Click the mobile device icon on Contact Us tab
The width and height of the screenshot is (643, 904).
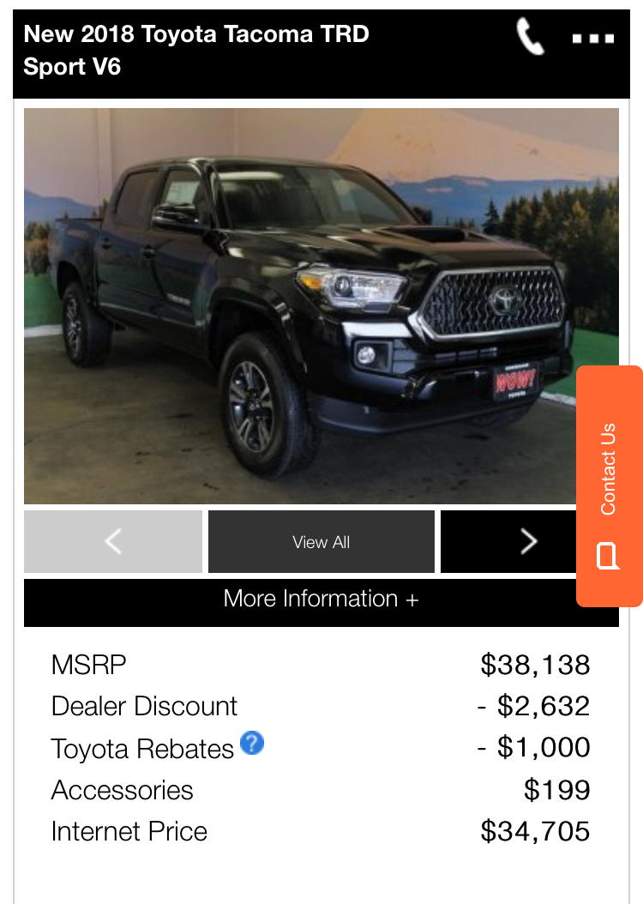click(608, 556)
